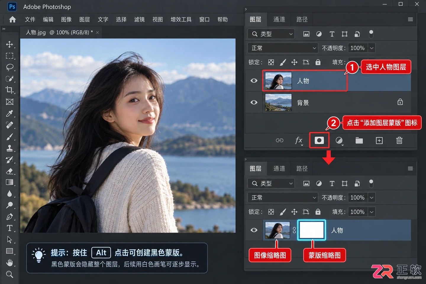The height and width of the screenshot is (284, 426).
Task: Select the Rectangle shape tool
Action: [9, 251]
